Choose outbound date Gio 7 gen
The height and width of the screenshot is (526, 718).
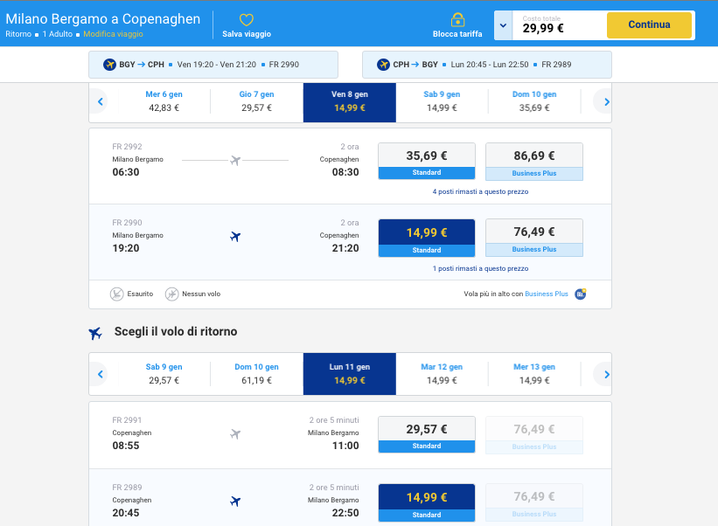click(x=256, y=101)
